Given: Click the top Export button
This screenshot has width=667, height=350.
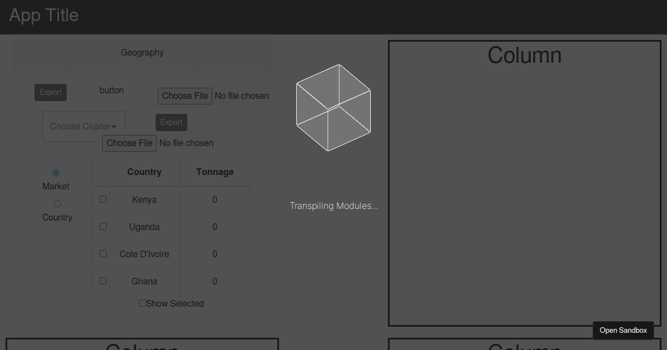Looking at the screenshot, I should [50, 92].
